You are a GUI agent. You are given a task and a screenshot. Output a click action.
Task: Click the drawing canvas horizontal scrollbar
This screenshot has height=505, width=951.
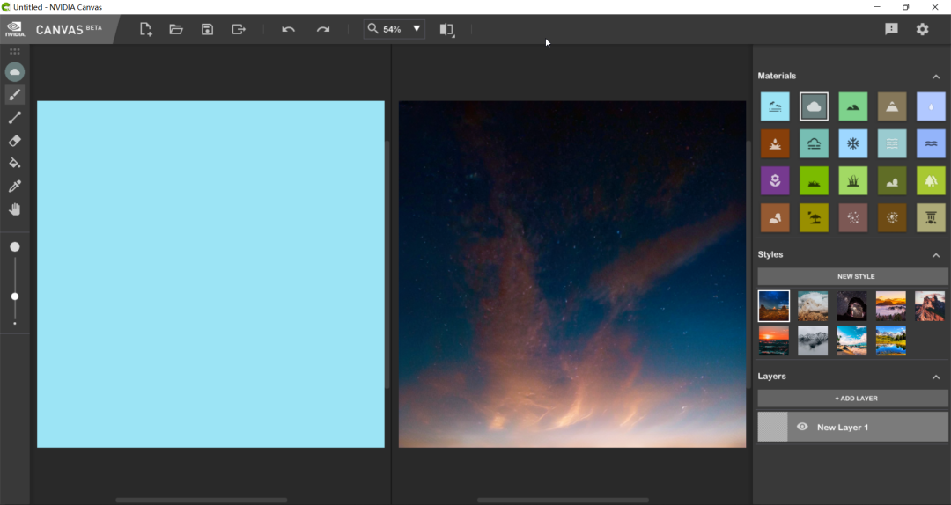coord(202,500)
